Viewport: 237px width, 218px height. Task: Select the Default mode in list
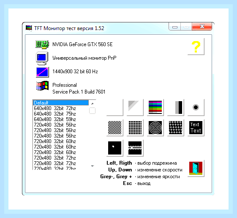[60, 103]
